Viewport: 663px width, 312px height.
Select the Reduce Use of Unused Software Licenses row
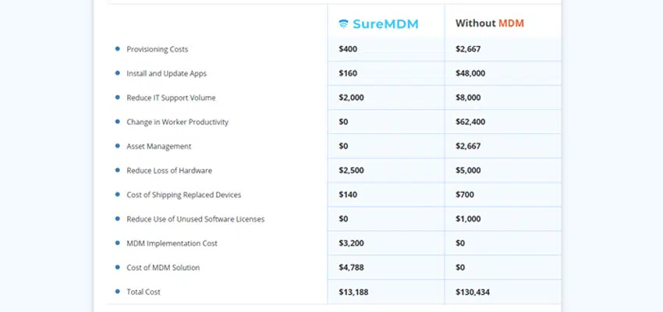(x=335, y=219)
